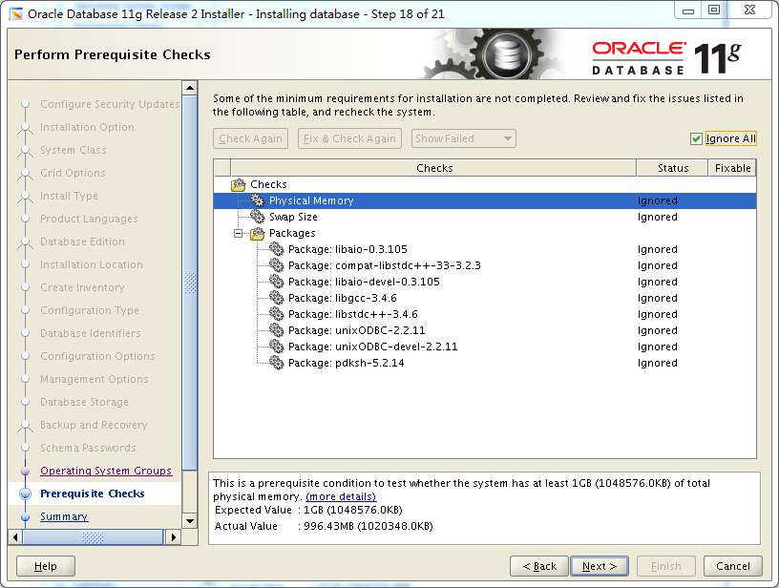Click the Next button
The image size is (779, 588).
[x=600, y=566]
